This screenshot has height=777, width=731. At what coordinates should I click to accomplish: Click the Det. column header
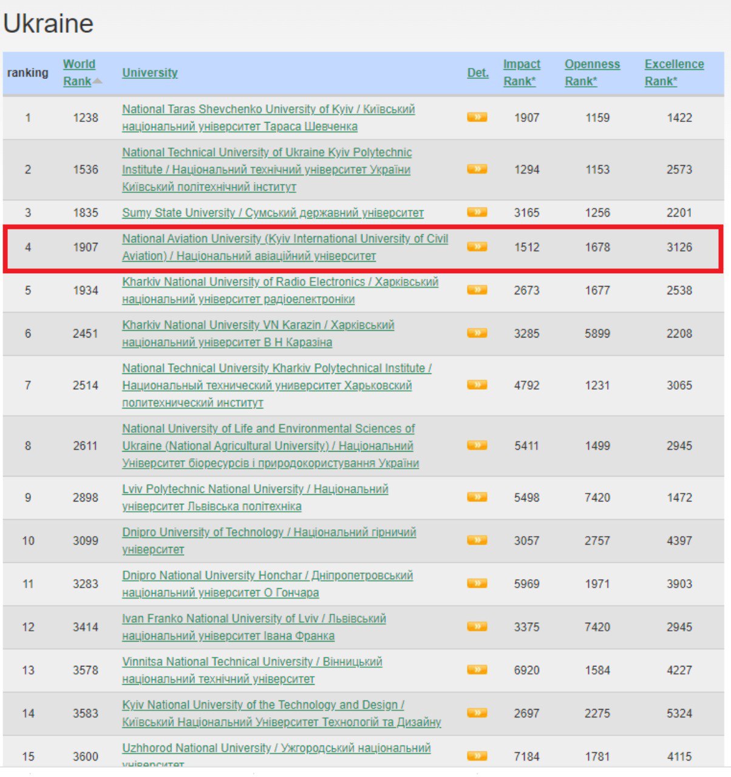coord(478,72)
